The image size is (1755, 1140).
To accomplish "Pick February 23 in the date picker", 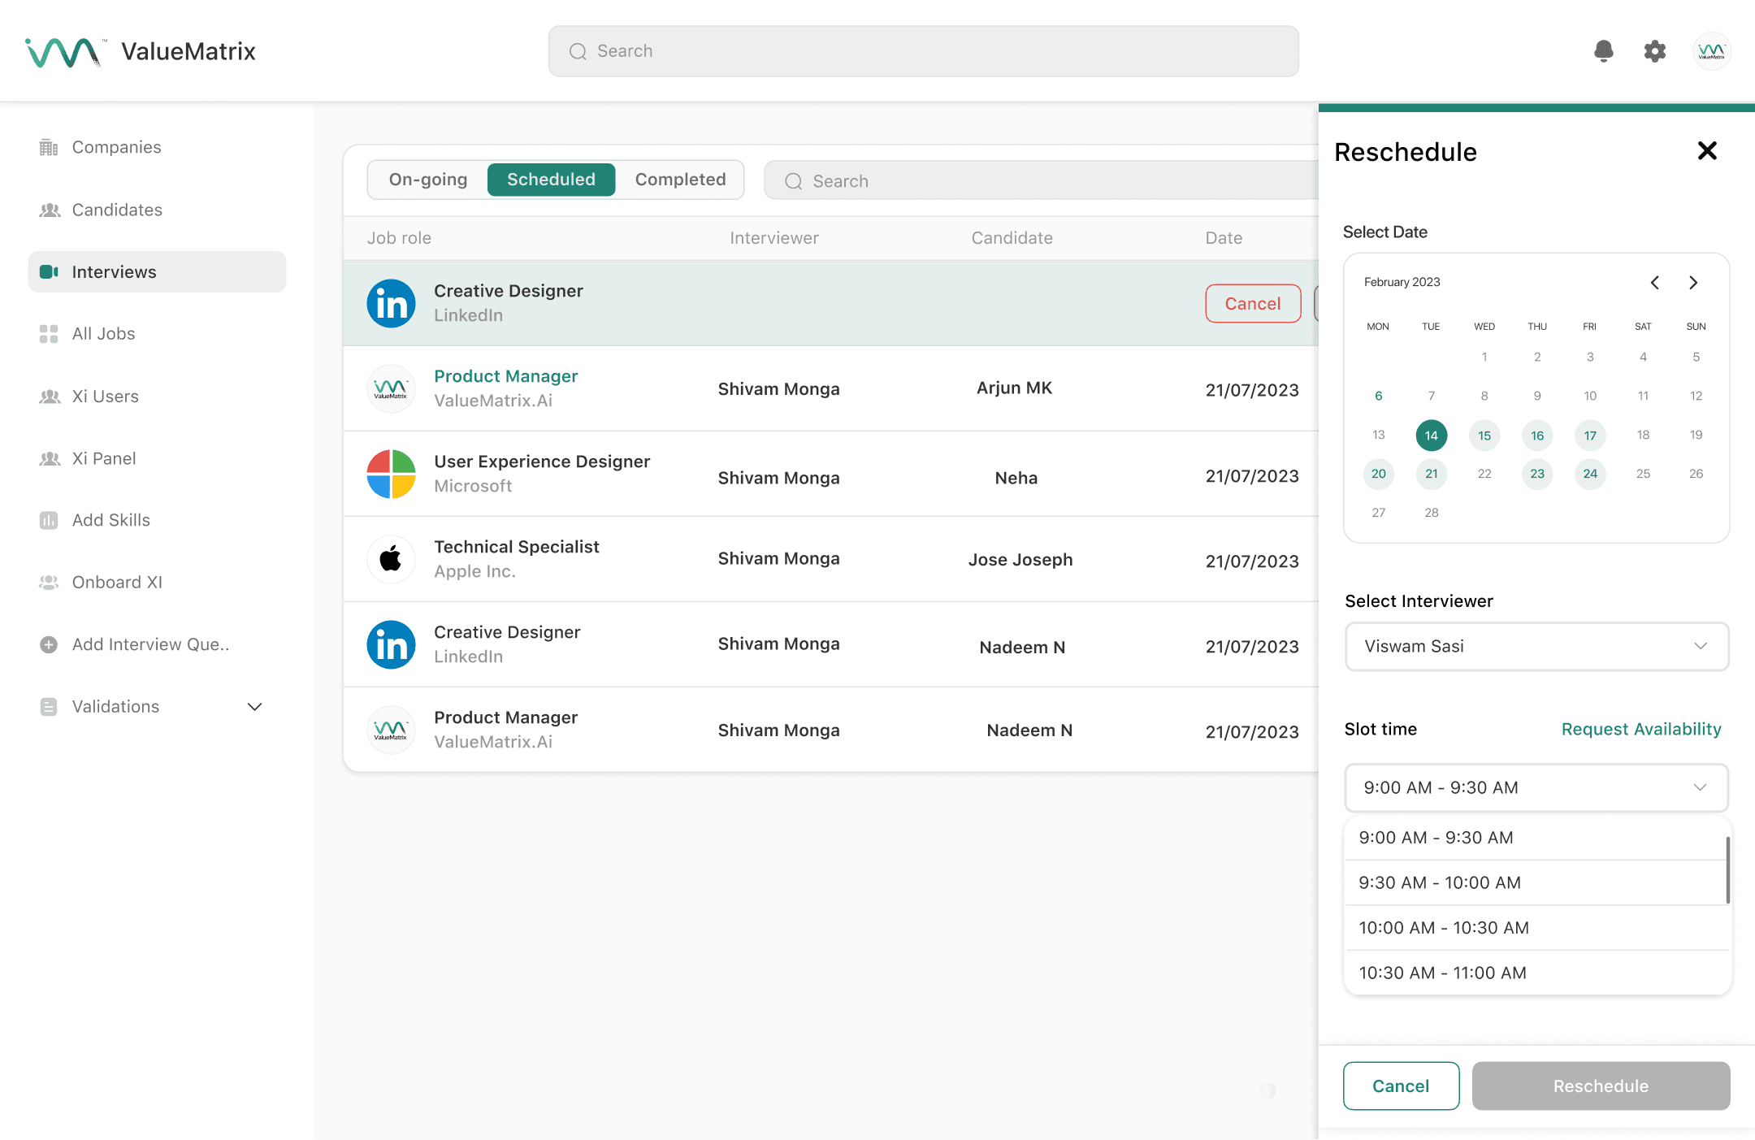I will point(1536,474).
